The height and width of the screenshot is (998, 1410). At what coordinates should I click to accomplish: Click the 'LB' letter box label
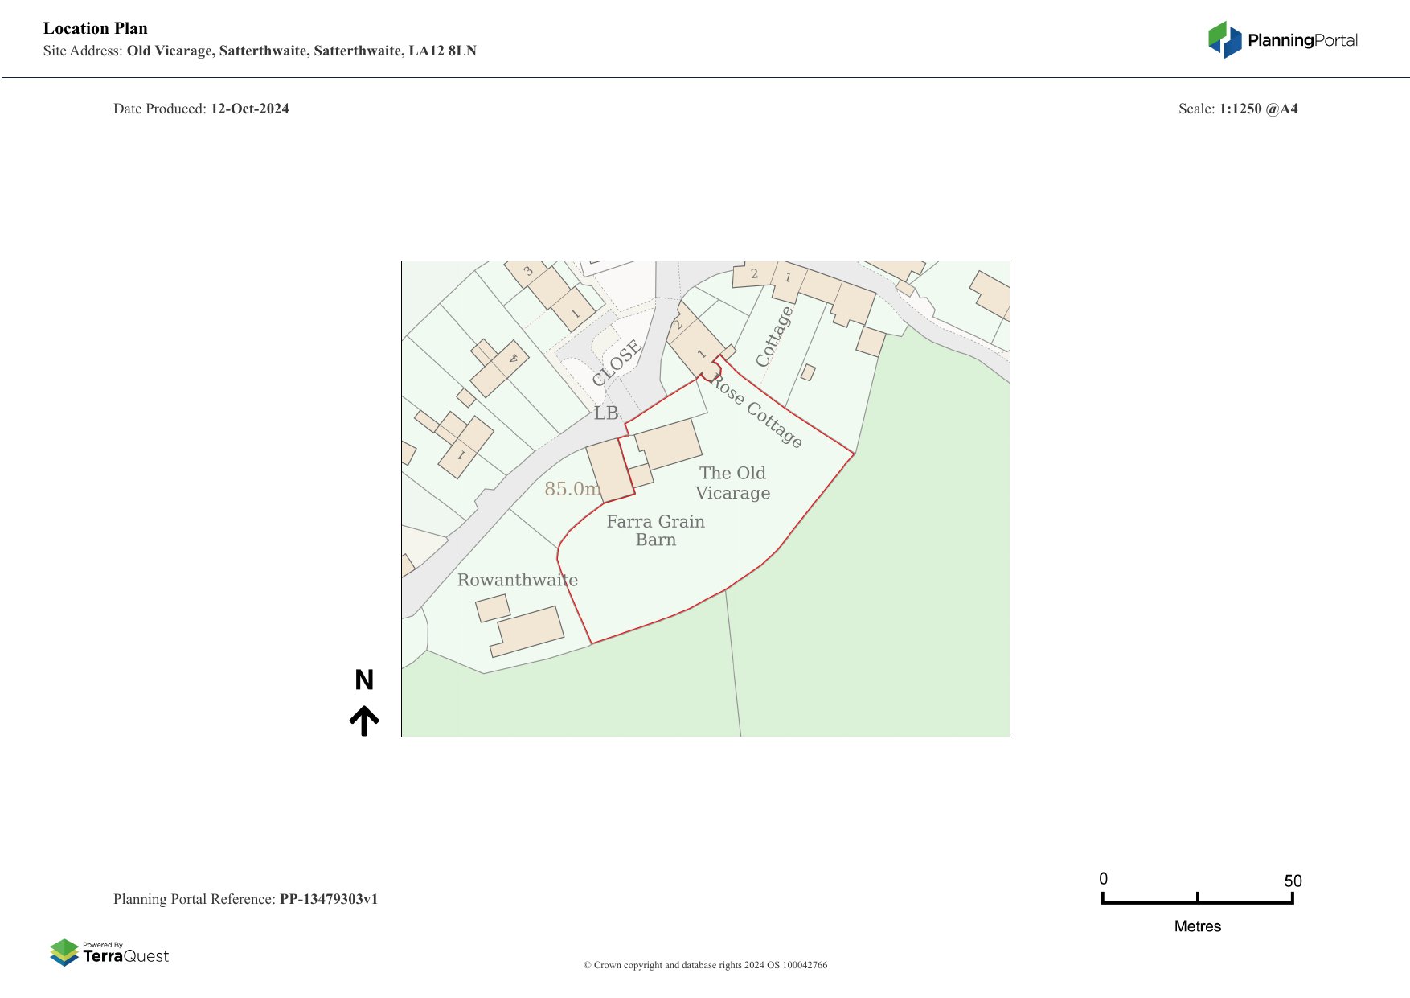point(606,413)
